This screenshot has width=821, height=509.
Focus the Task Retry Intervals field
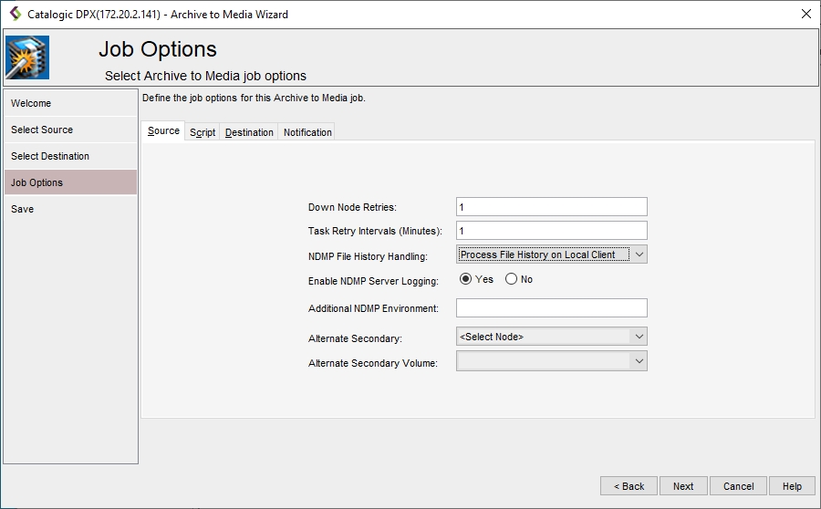[x=551, y=231]
